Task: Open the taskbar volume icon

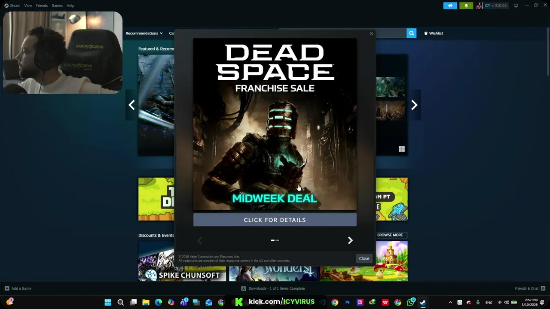Action: (x=506, y=303)
